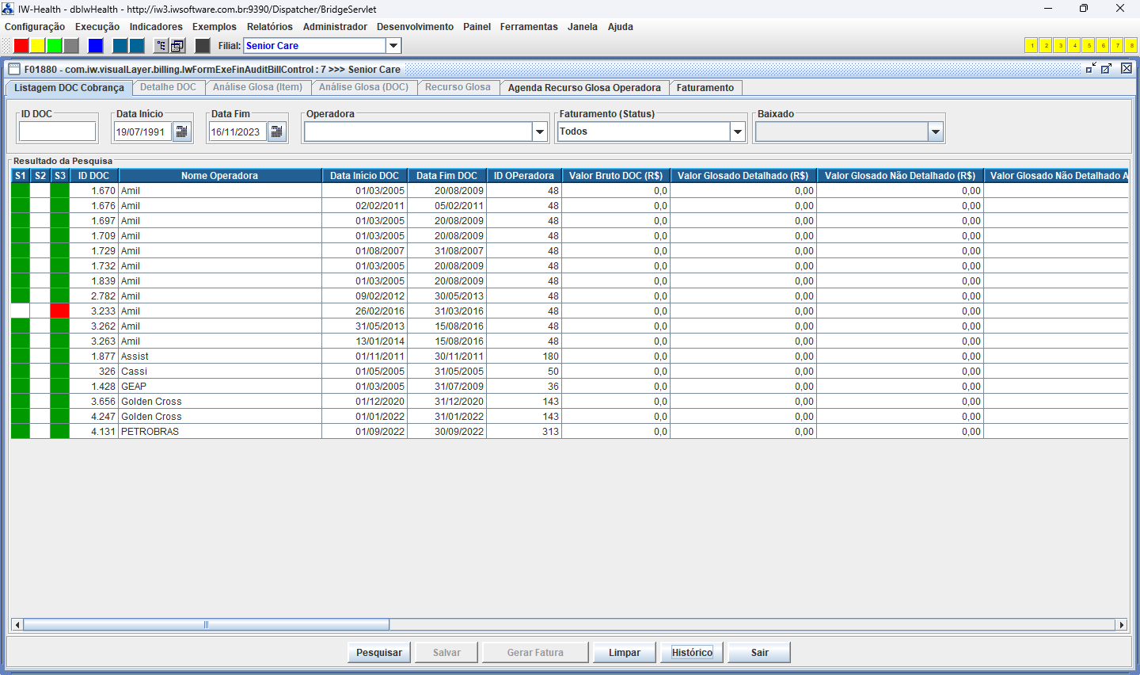Open the Indicadores menu
Screen dimensions: 1140x675
(156, 27)
